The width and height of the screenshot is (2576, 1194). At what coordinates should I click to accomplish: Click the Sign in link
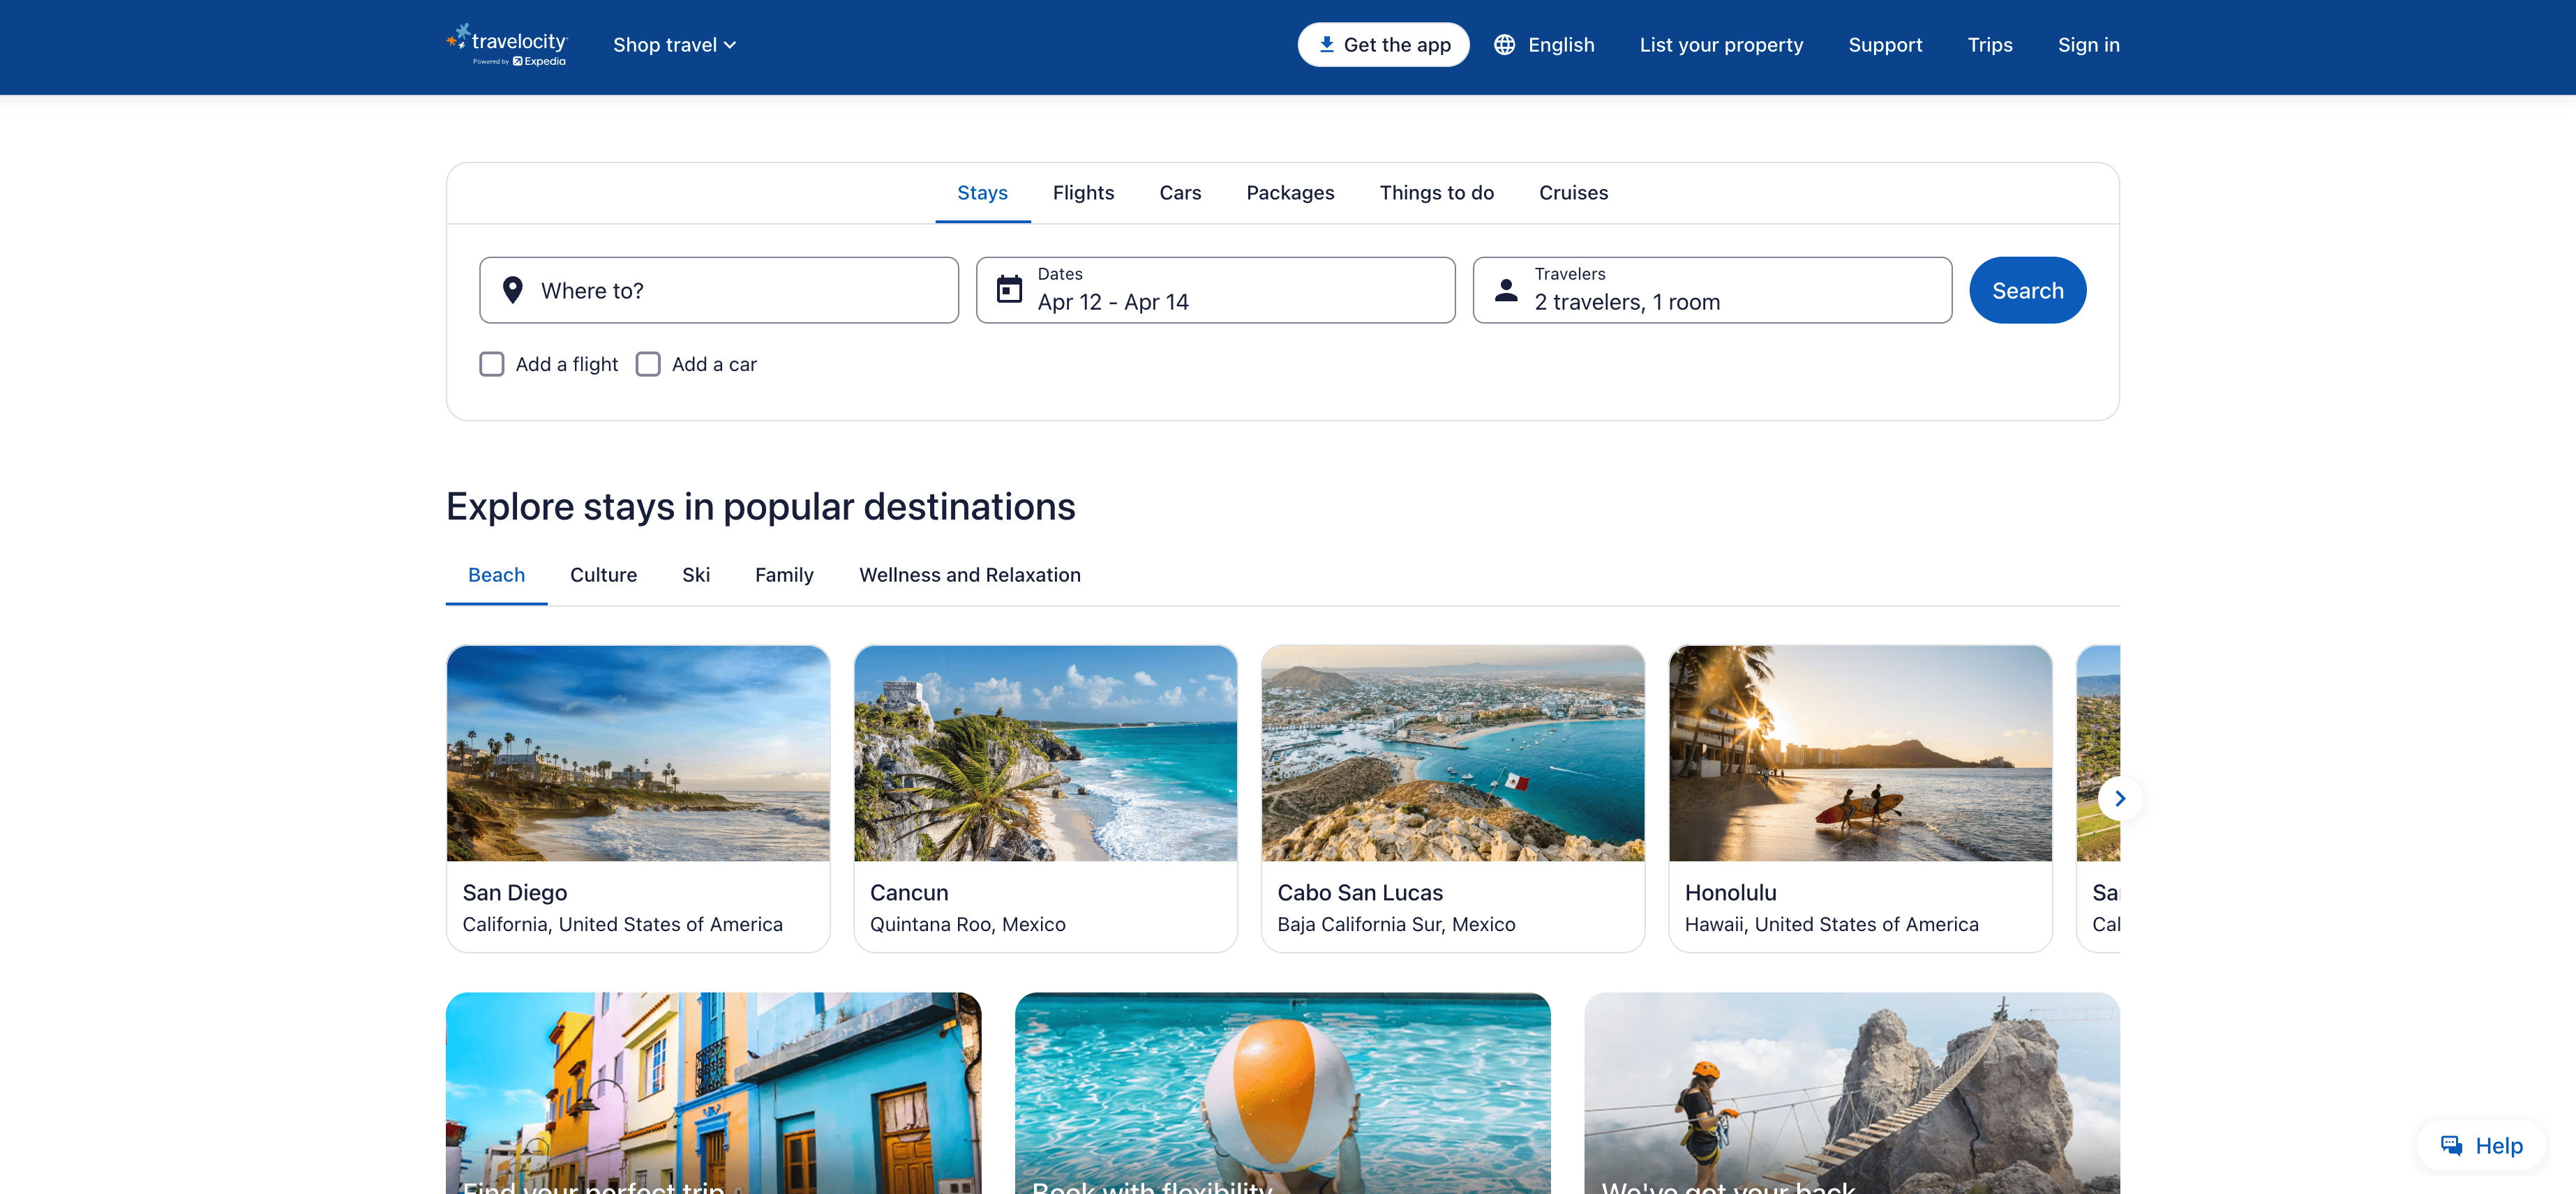click(x=2088, y=45)
